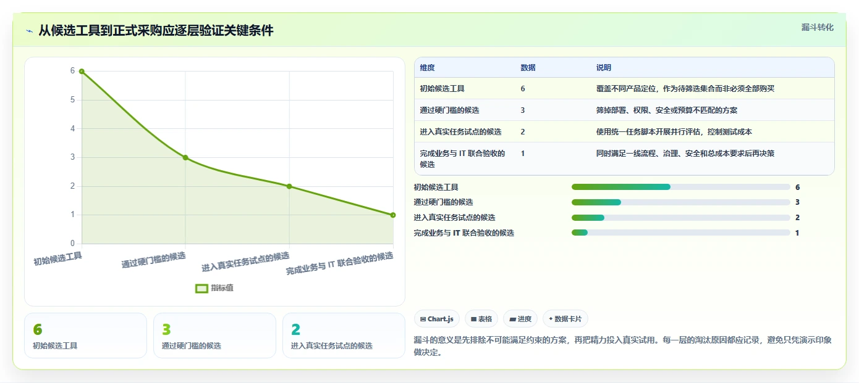Click the table cell 通过硬门槛的候选 in 维度 column
The height and width of the screenshot is (383, 859).
(x=450, y=110)
